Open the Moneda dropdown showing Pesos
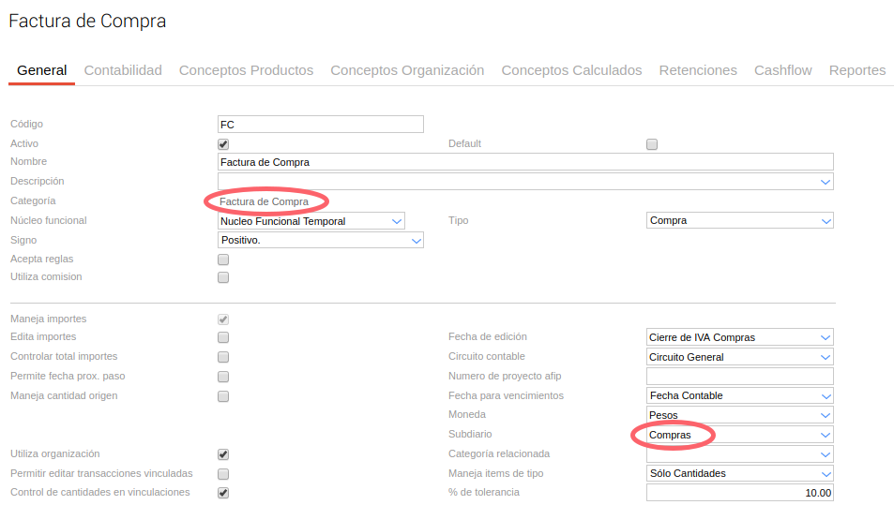This screenshot has height=505, width=894. [739, 415]
